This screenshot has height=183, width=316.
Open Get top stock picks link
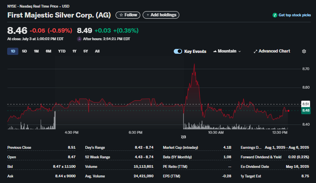click(x=294, y=15)
